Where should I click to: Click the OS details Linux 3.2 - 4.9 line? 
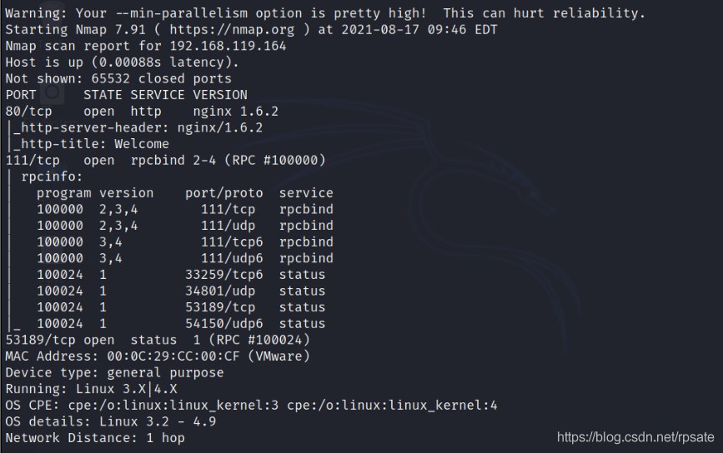pos(111,421)
